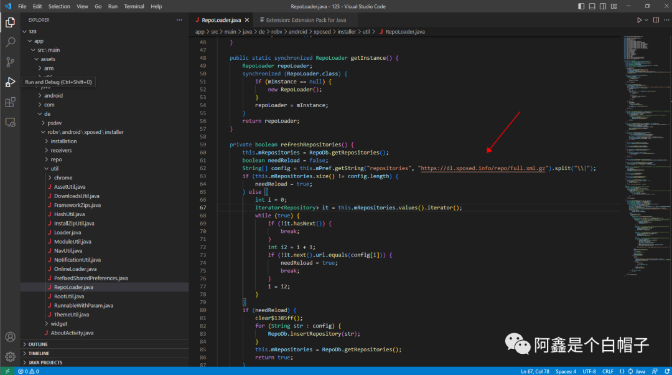
Task: Open the Source Control view icon
Action: click(11, 62)
